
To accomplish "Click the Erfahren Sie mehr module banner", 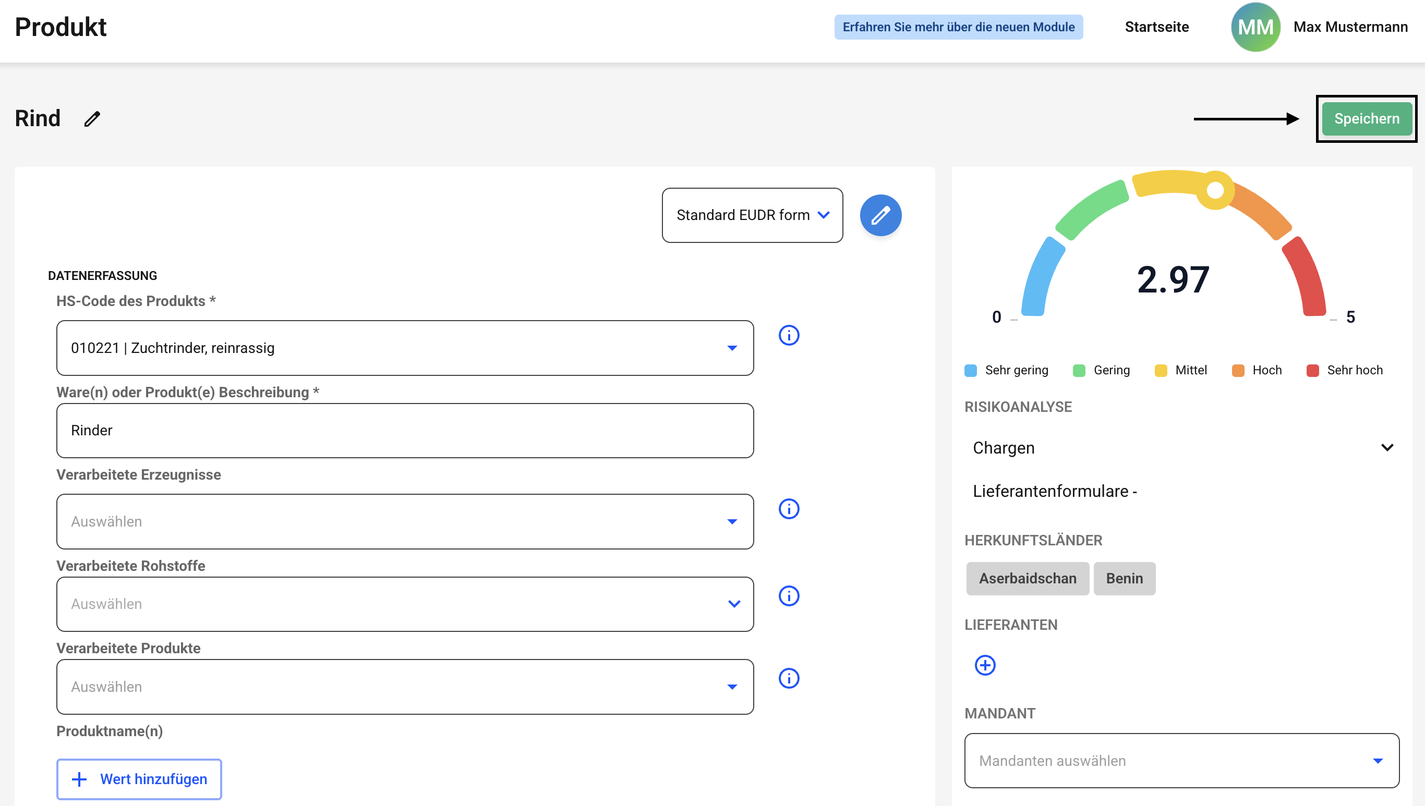I will (958, 27).
